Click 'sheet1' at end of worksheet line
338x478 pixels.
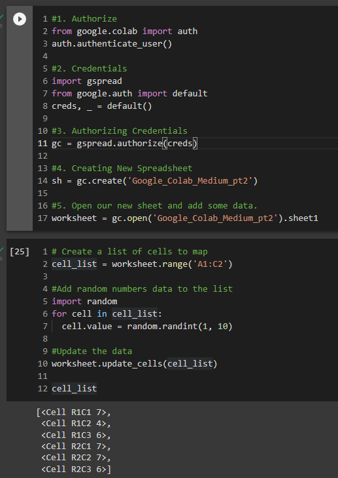click(303, 218)
